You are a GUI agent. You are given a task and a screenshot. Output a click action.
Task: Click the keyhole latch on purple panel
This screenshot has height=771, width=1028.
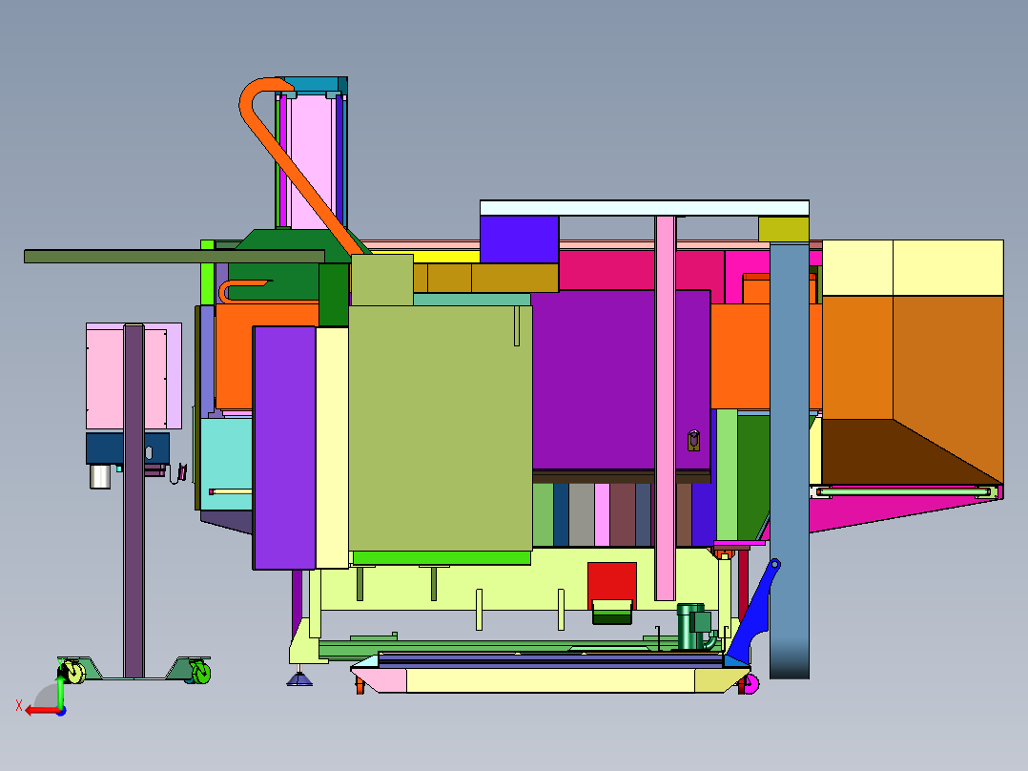tap(693, 440)
